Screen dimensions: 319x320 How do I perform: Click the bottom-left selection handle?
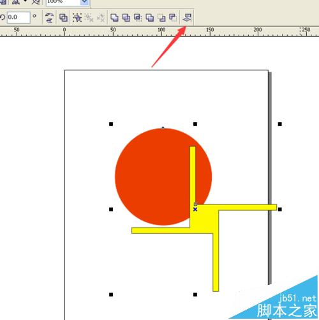111,294
